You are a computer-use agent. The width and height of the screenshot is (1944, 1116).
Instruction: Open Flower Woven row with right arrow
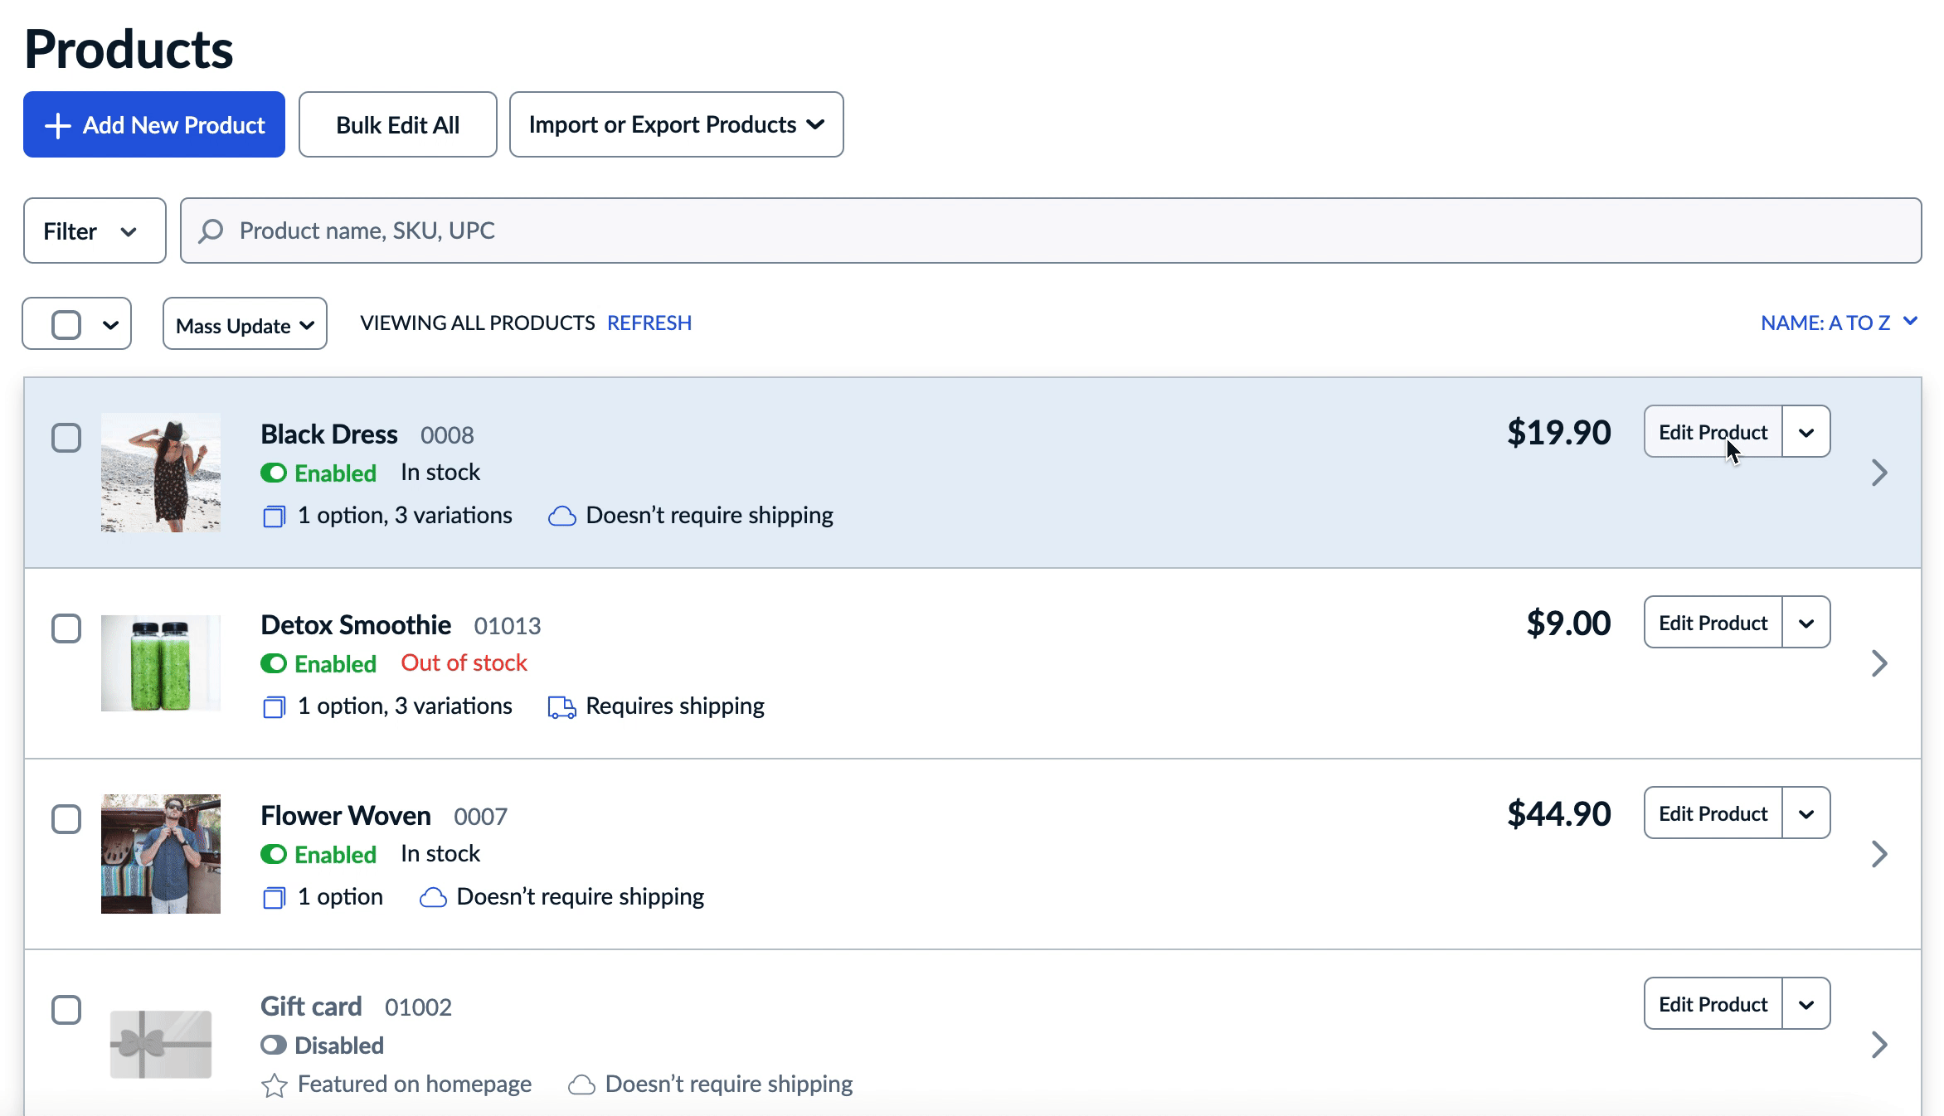[x=1878, y=854]
